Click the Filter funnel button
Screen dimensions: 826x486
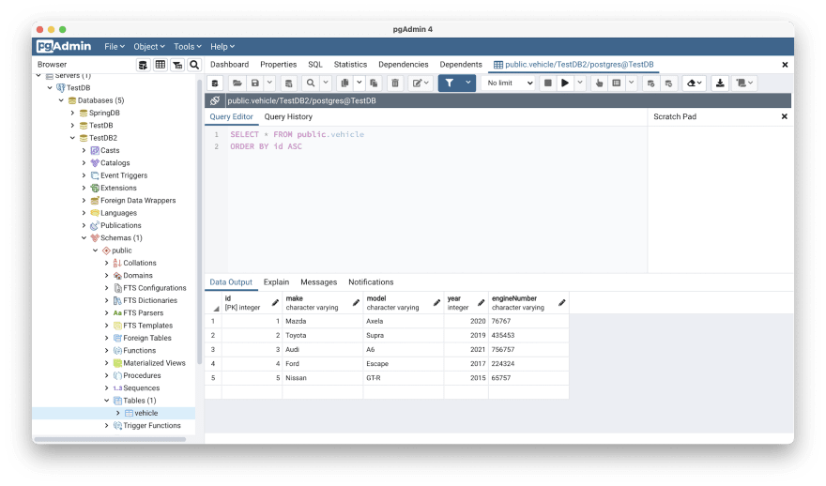(x=450, y=84)
